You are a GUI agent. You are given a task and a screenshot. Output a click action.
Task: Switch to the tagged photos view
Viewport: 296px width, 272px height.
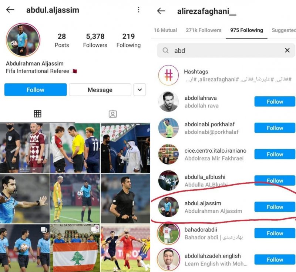pyautogui.click(x=113, y=114)
